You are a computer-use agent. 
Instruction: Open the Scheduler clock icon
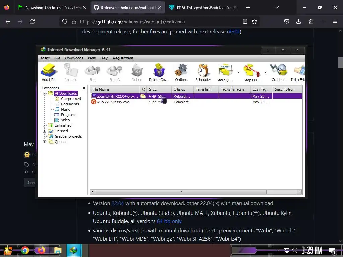[203, 72]
